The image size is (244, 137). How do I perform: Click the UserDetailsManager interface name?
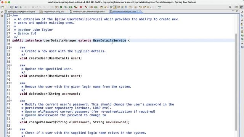60,41
